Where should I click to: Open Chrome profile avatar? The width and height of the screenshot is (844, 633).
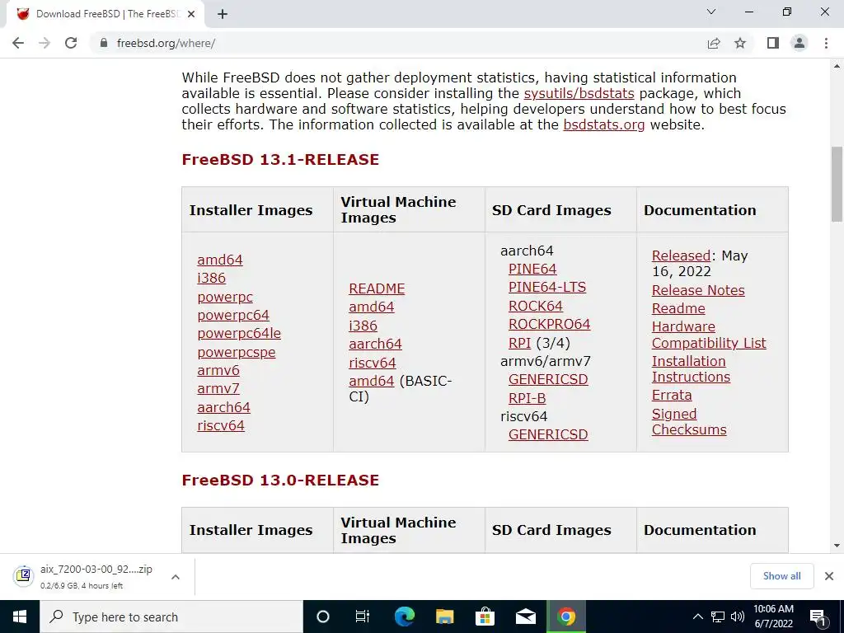pos(799,43)
